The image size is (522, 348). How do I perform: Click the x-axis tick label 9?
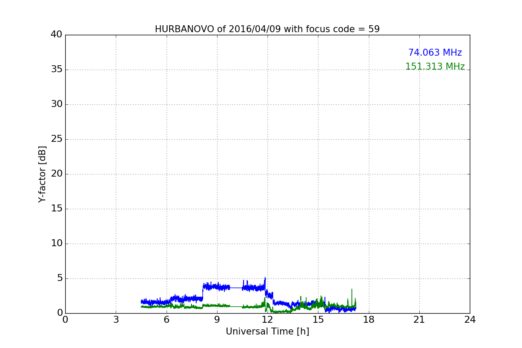(x=217, y=320)
